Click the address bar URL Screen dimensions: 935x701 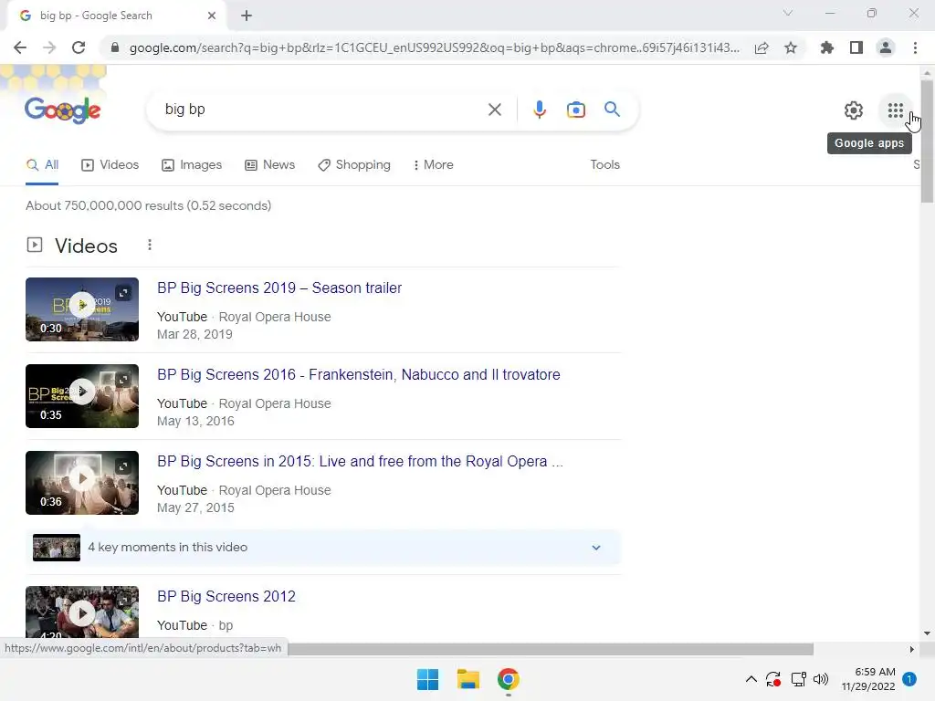(x=434, y=47)
